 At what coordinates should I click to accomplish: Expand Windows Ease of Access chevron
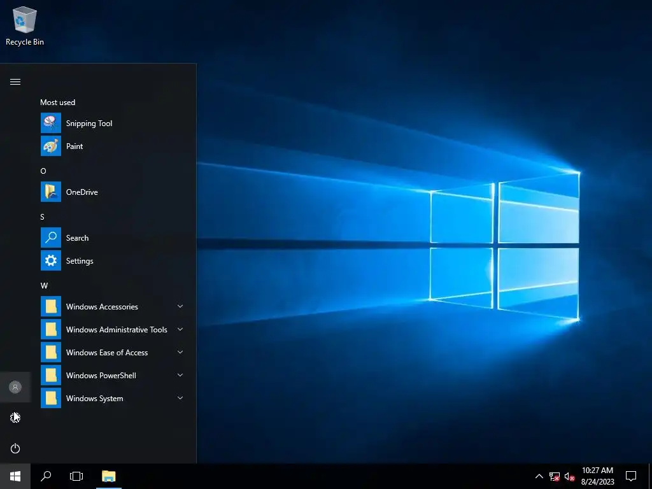[x=180, y=352]
